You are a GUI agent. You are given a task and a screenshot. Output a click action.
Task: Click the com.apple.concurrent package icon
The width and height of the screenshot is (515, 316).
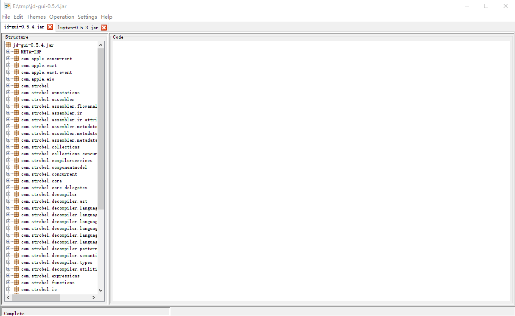17,59
